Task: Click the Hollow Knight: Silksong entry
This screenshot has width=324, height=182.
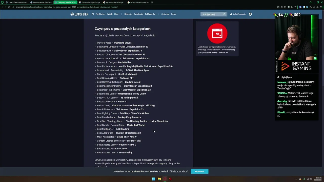Action: 142,105
